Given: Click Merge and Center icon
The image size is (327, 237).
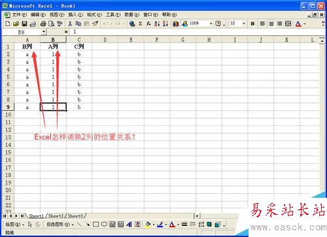Looking at the screenshot, I should tap(288, 24).
